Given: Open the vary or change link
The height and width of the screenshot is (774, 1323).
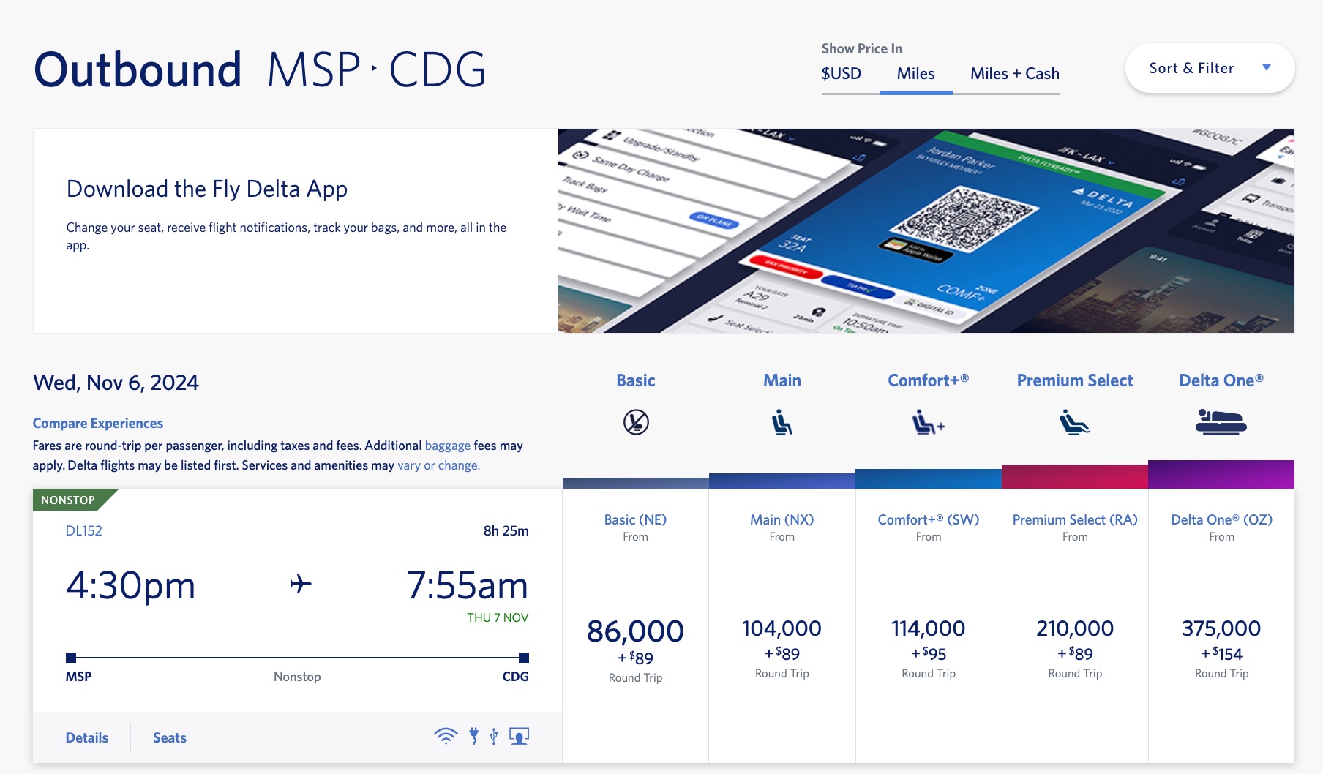Looking at the screenshot, I should (437, 465).
